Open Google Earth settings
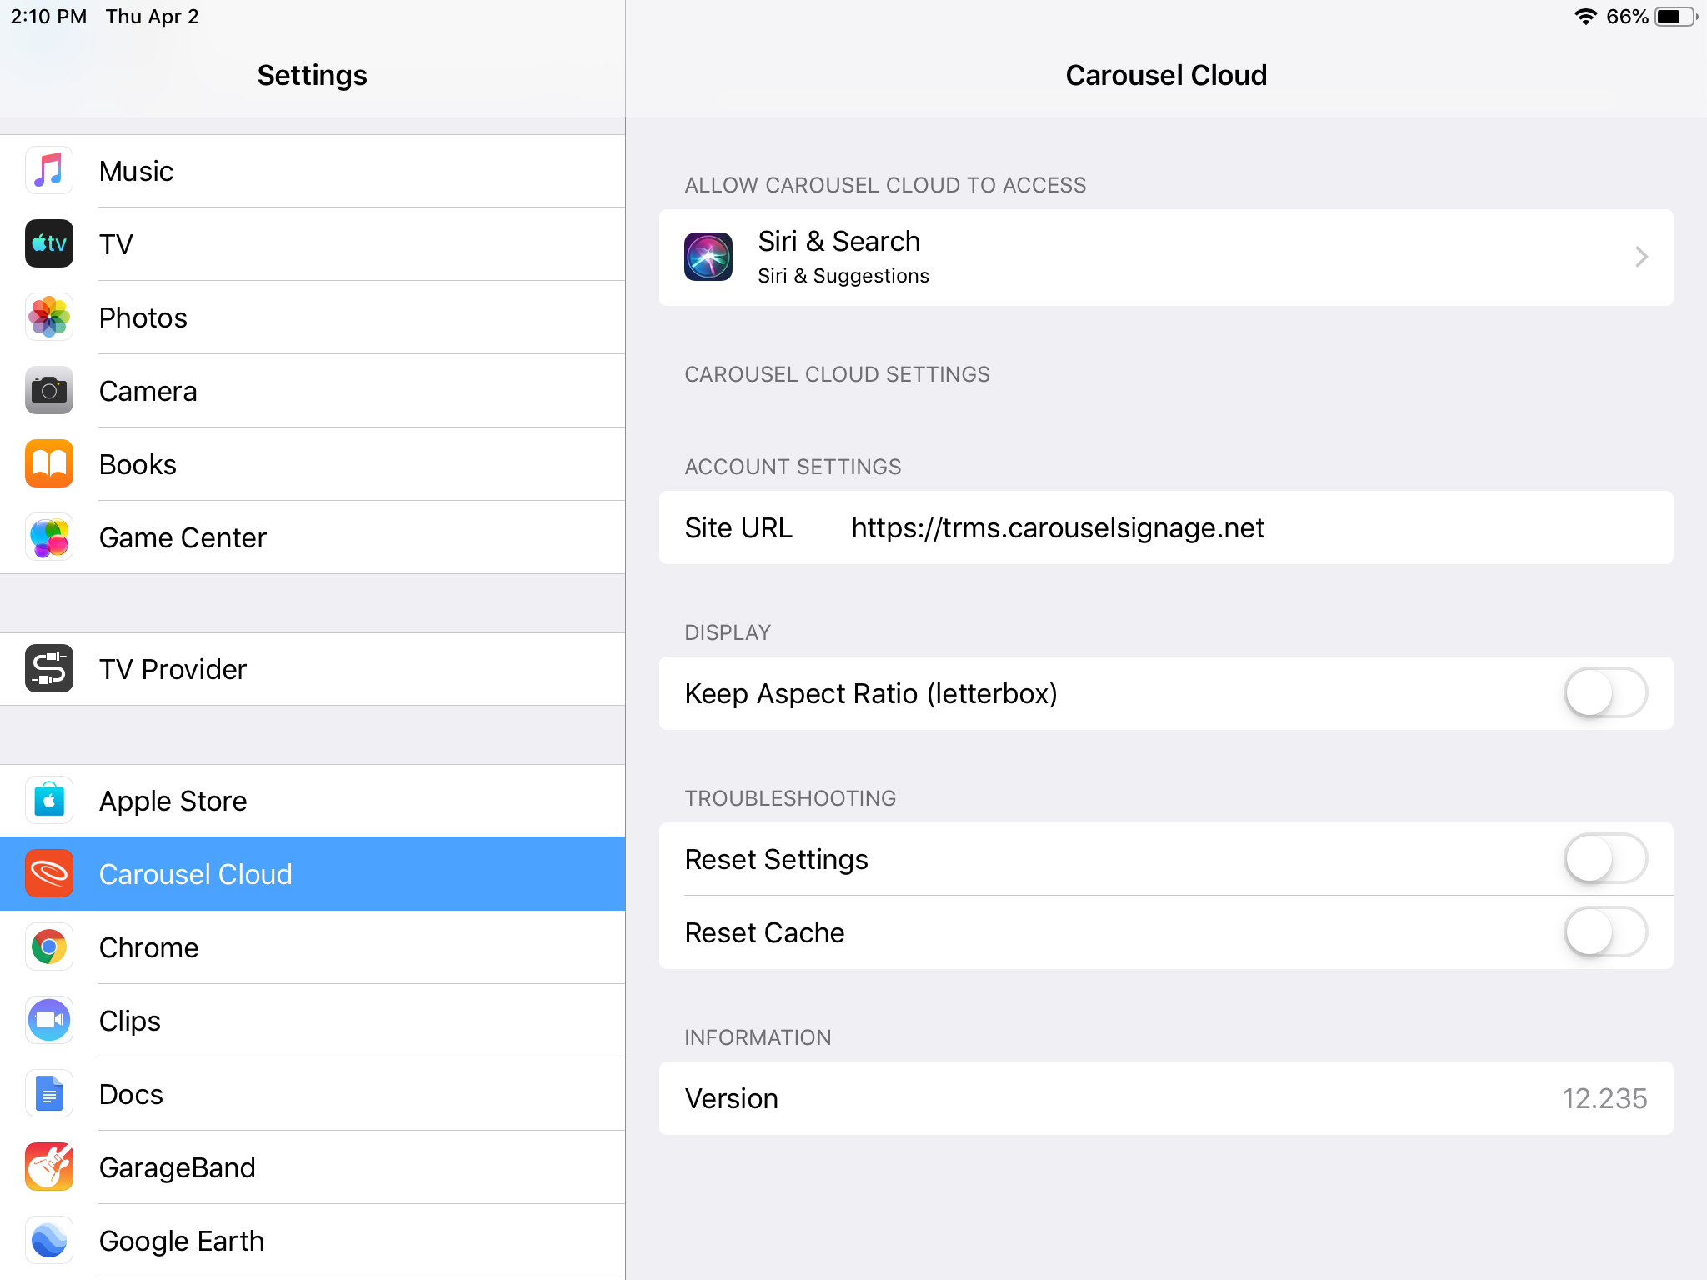Image resolution: width=1707 pixels, height=1280 pixels. click(x=313, y=1241)
